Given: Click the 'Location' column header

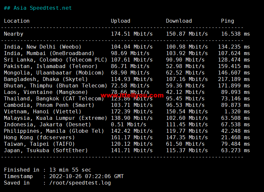Looking at the screenshot, I should (17, 21).
